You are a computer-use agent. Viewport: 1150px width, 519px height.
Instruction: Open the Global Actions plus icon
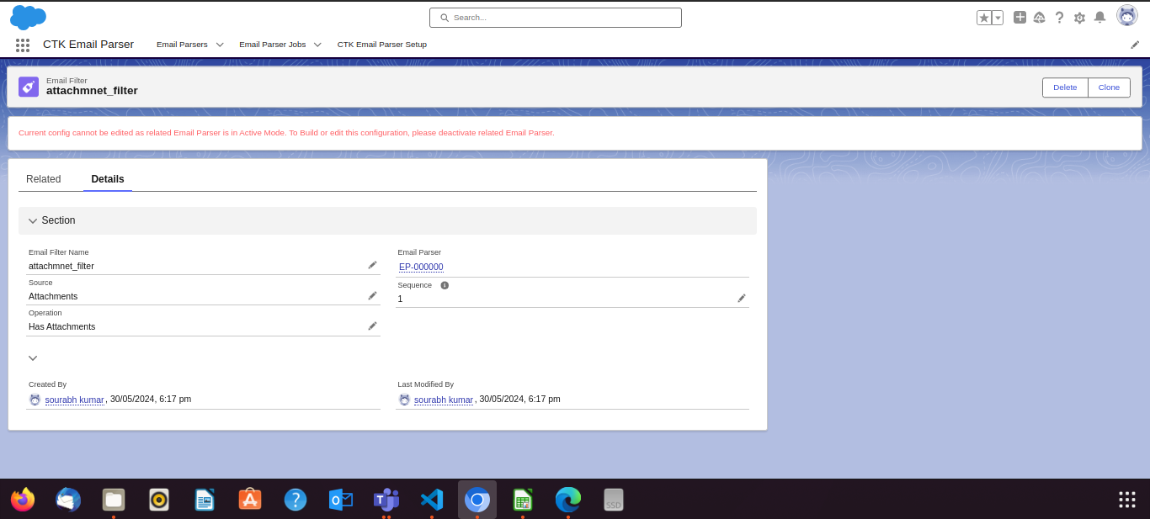(1020, 17)
